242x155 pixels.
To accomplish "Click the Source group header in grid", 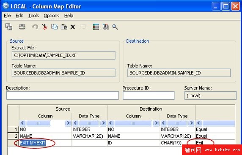I will click(x=63, y=109).
